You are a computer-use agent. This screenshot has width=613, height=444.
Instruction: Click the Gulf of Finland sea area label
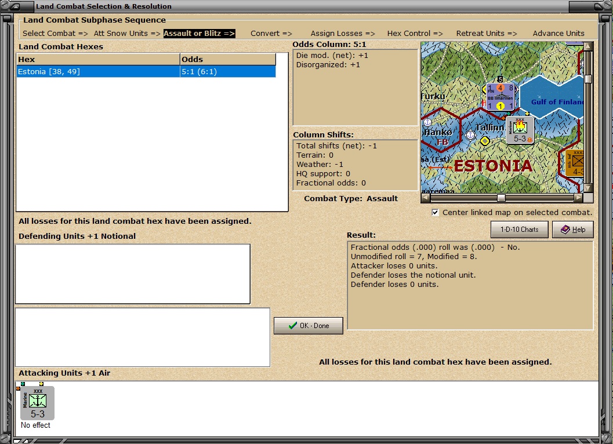[x=557, y=102]
